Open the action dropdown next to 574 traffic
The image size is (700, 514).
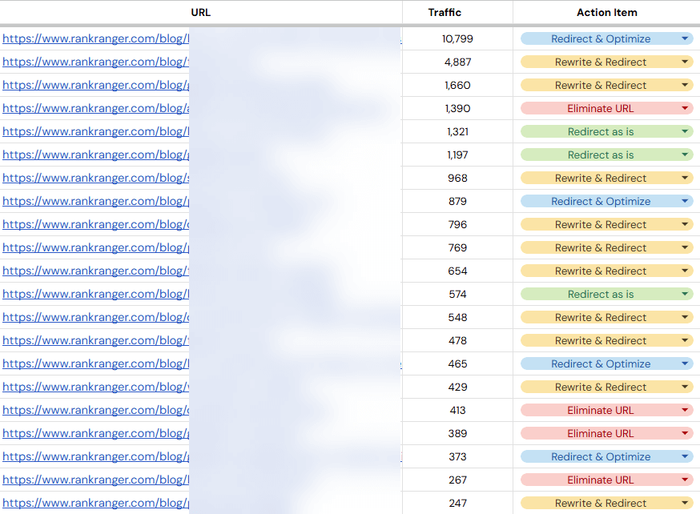click(683, 294)
